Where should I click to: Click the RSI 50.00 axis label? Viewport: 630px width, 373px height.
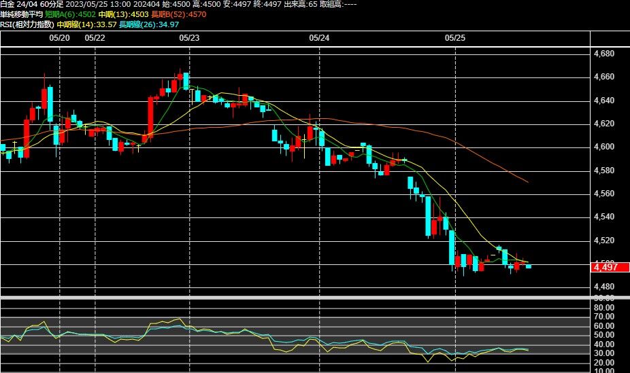click(x=604, y=335)
